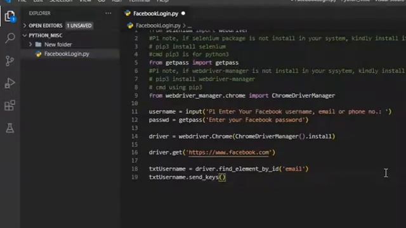
Task: Open the Testing flask icon
Action: click(10, 128)
